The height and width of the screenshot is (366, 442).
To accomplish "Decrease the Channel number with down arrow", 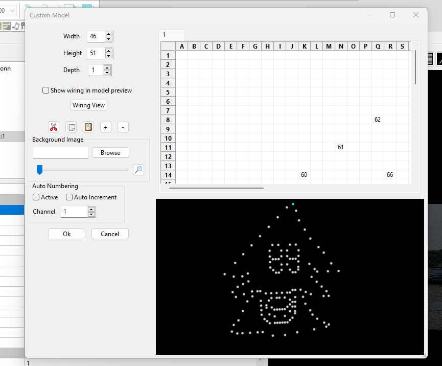I will (91, 215).
